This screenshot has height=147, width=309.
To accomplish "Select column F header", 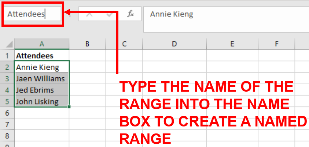I will 276,44.
